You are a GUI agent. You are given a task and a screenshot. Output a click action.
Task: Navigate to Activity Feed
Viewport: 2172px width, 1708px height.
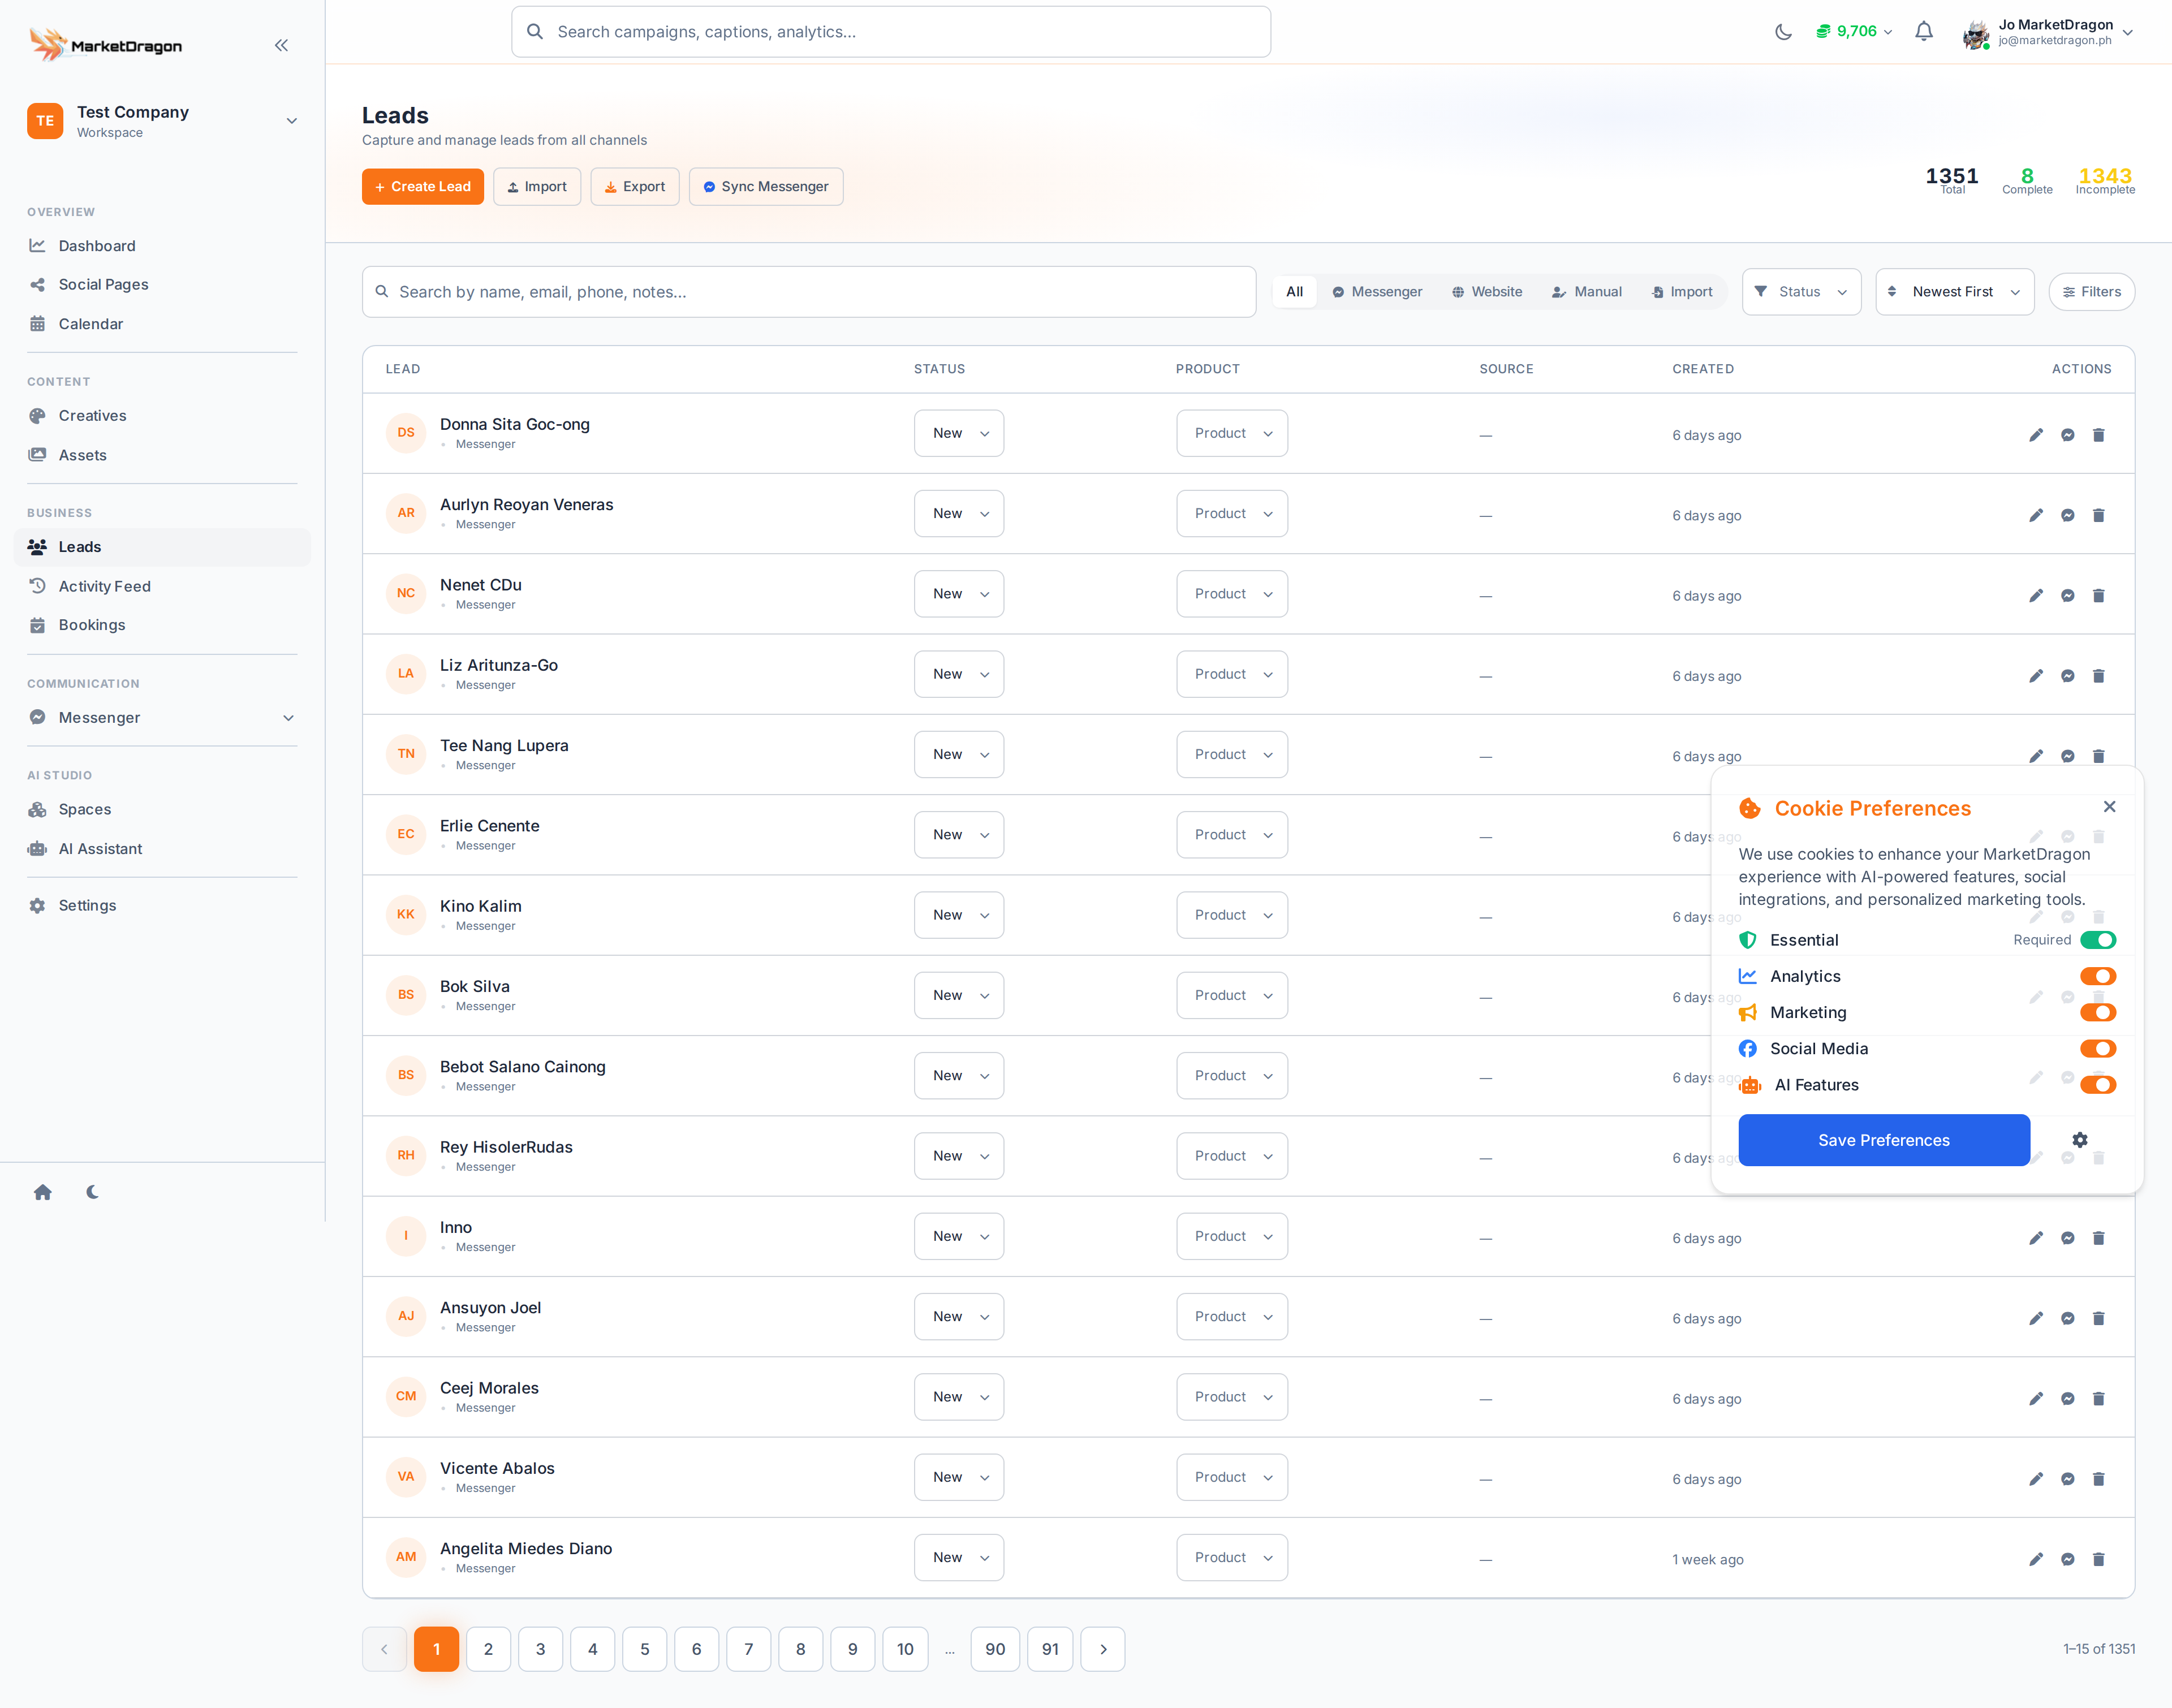click(162, 586)
